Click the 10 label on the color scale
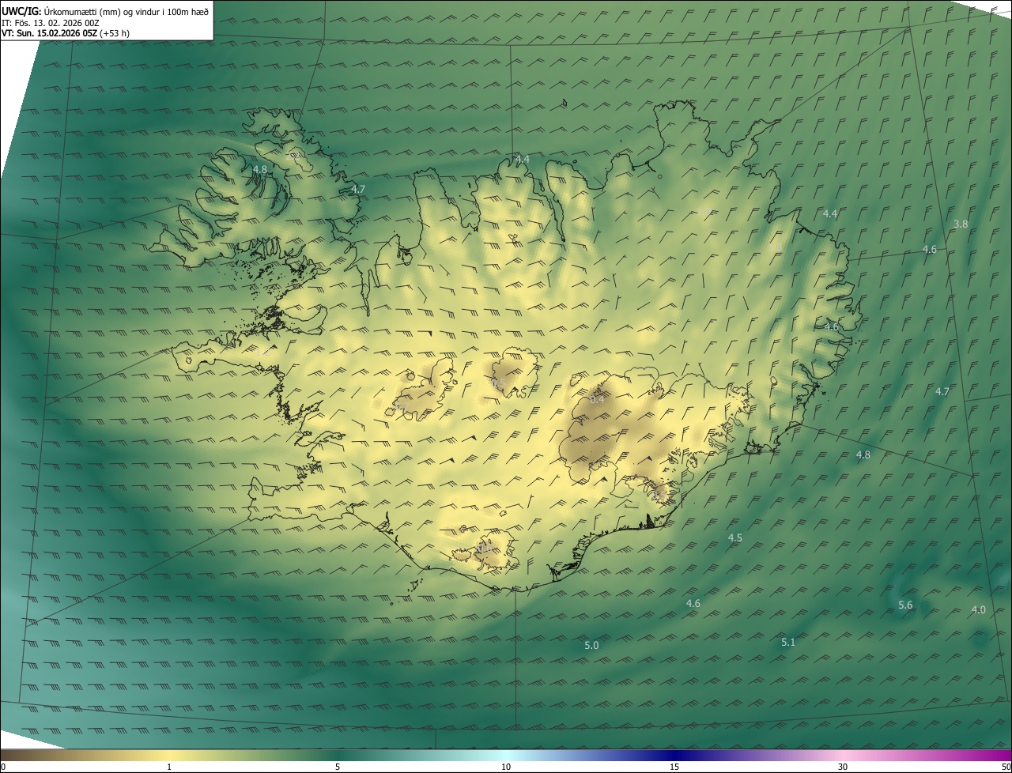 (506, 767)
